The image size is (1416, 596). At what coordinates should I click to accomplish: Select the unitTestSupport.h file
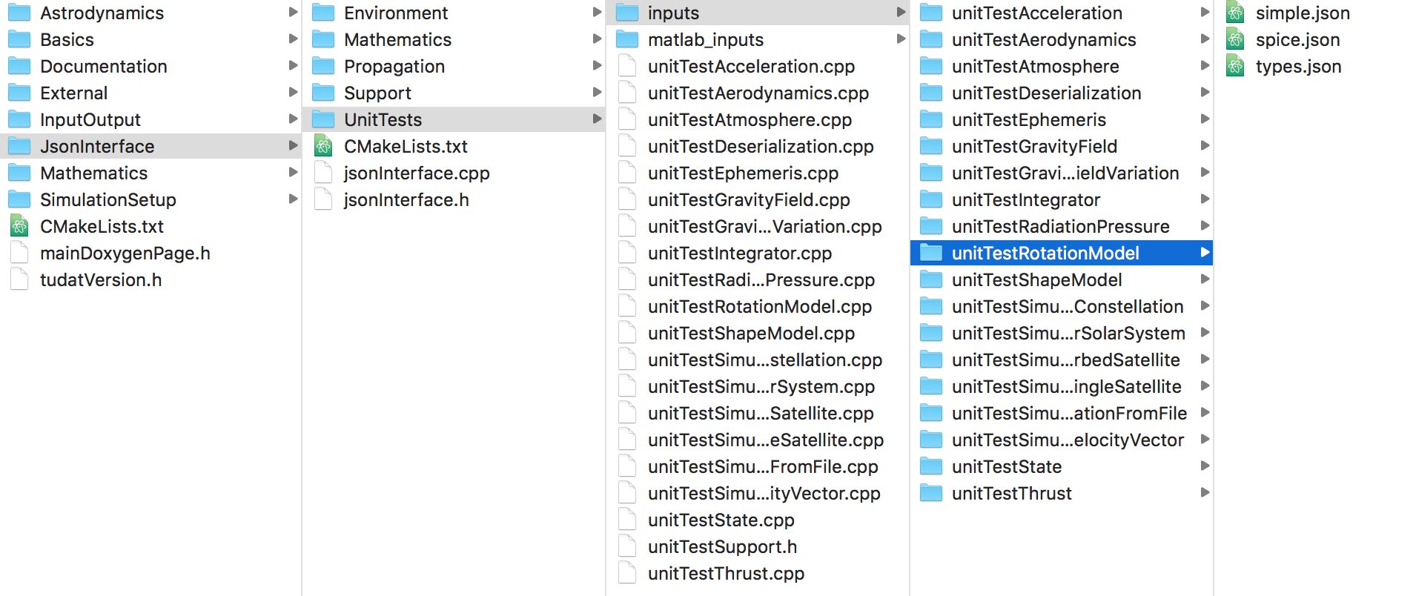722,547
